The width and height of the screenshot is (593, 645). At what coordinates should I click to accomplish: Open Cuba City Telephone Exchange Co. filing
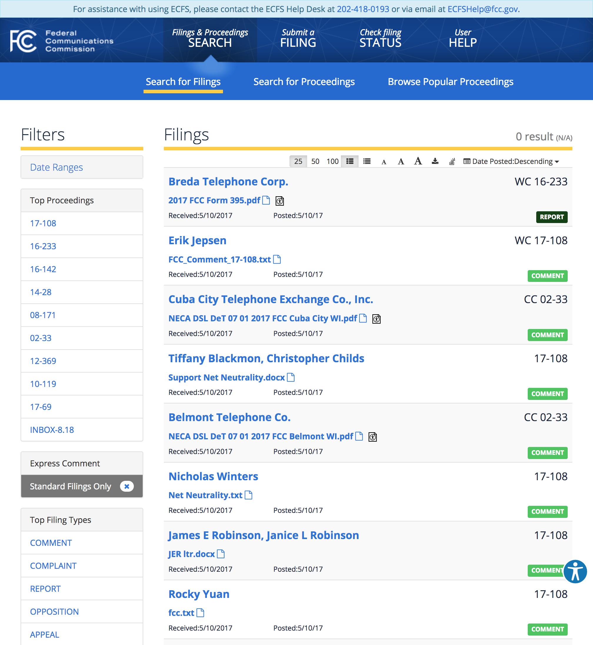(x=271, y=299)
